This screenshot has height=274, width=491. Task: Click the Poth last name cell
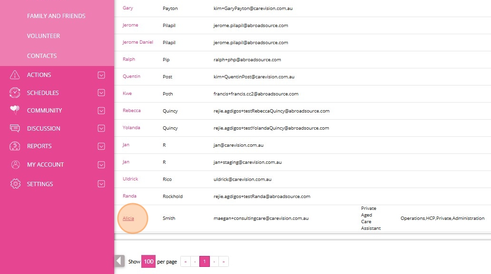167,94
